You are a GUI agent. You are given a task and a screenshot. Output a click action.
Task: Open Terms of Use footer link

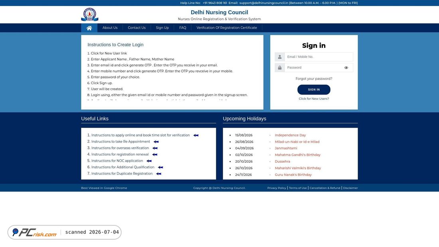point(298,188)
